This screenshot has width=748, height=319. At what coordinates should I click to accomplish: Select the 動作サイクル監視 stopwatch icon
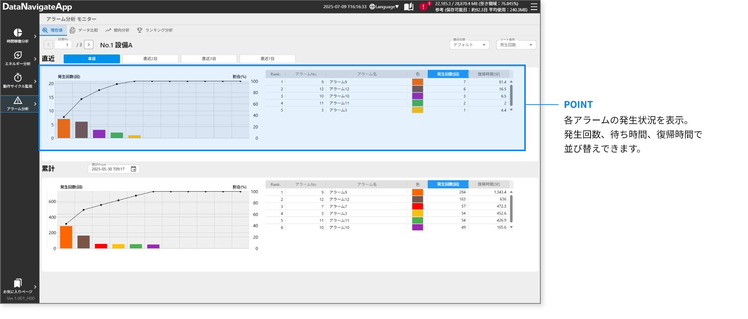(x=18, y=78)
